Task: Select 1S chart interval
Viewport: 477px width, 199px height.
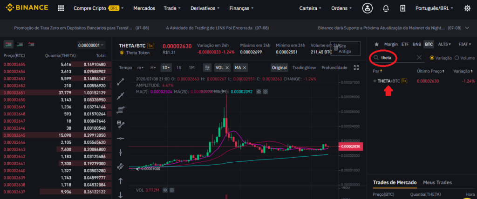Action: point(179,67)
